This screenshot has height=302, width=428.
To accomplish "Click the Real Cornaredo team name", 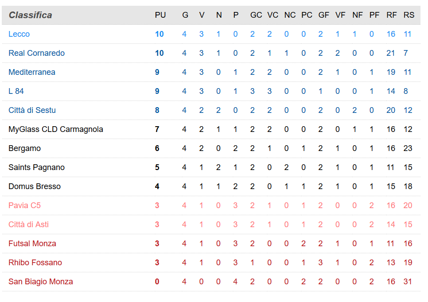I will [x=36, y=53].
